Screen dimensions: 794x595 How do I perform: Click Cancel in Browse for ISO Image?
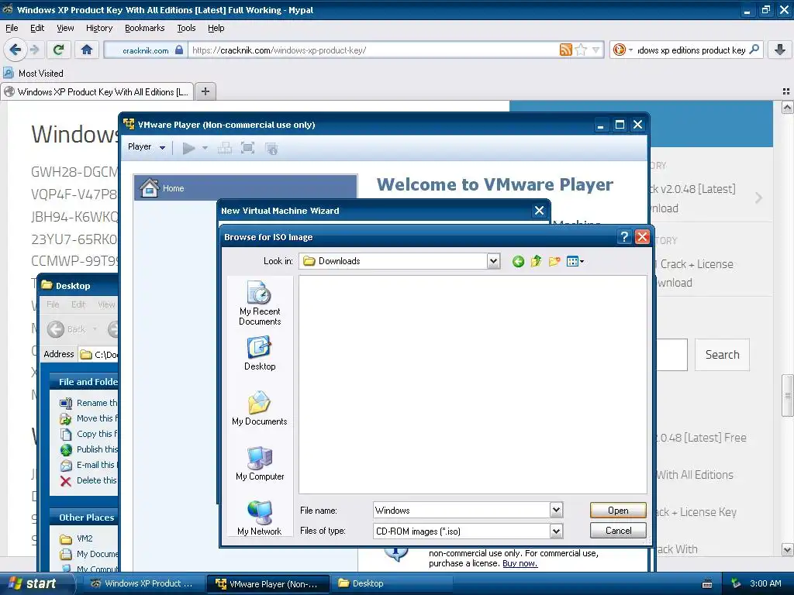click(x=618, y=530)
